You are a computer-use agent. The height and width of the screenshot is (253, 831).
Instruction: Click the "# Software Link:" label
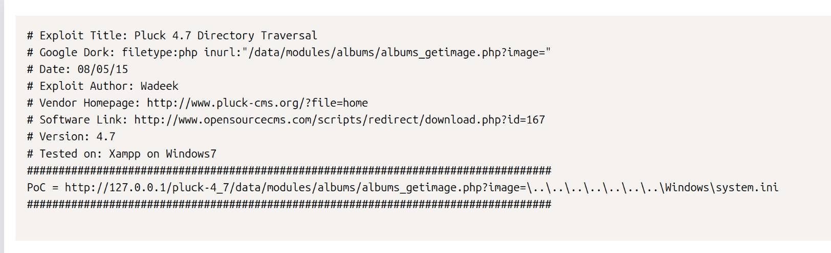click(77, 119)
